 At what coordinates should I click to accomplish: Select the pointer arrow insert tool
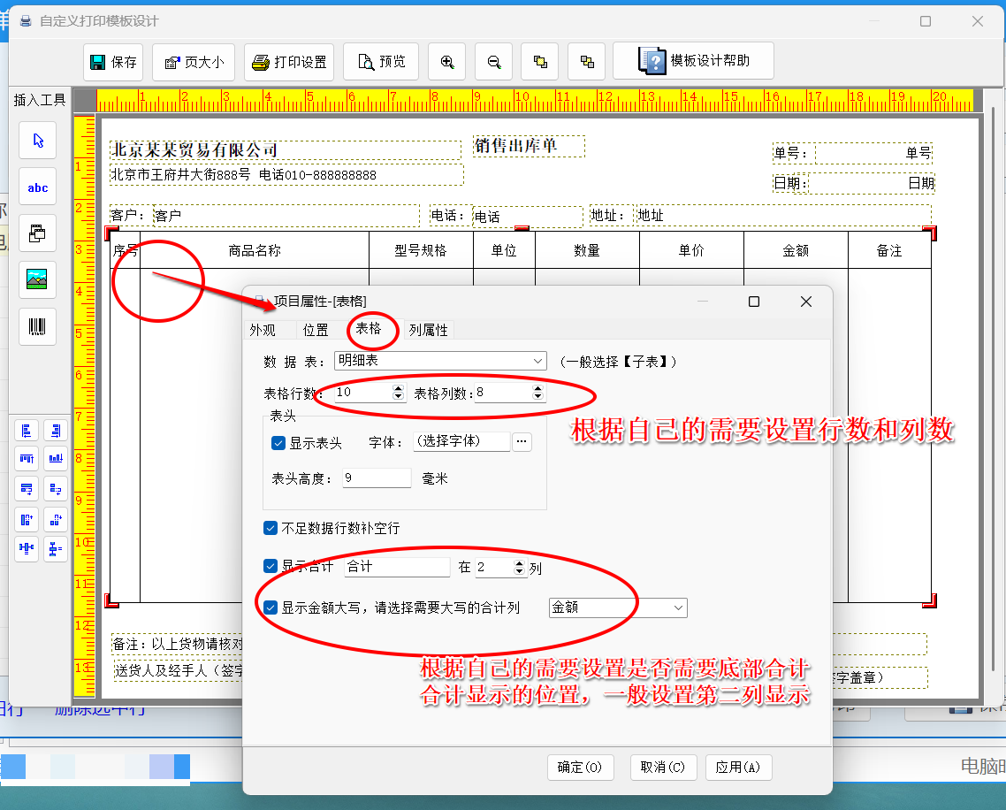pyautogui.click(x=38, y=141)
